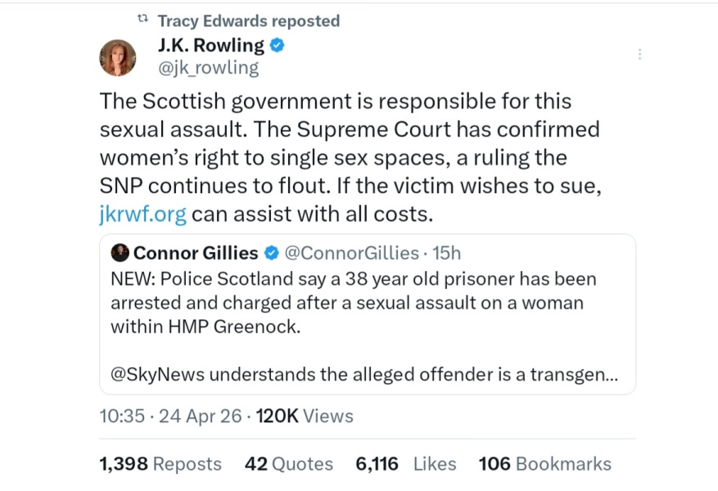Open the quoted Connor Gillies tweet

(x=368, y=315)
